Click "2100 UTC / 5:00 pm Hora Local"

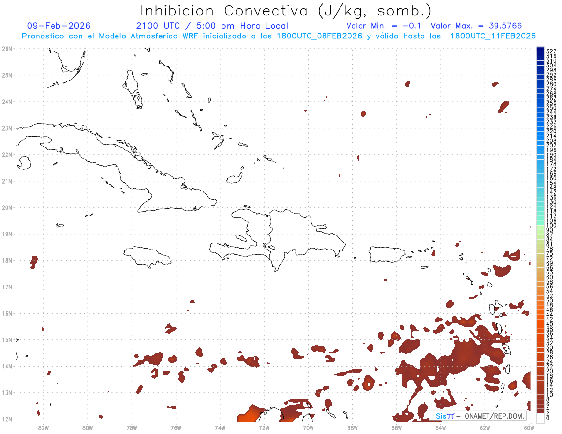tap(212, 26)
